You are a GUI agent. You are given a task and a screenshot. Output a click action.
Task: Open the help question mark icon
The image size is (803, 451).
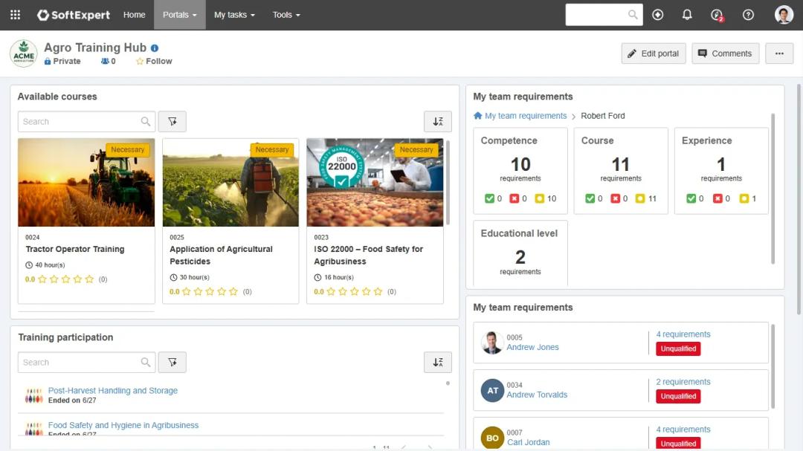[748, 15]
